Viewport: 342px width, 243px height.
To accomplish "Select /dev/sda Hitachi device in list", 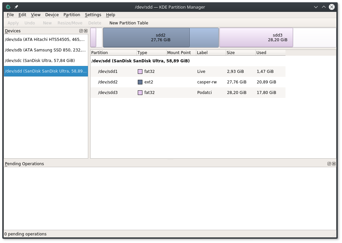I will (x=45, y=40).
